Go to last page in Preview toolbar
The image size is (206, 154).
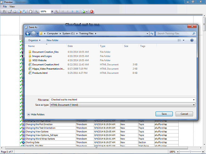click(77, 12)
